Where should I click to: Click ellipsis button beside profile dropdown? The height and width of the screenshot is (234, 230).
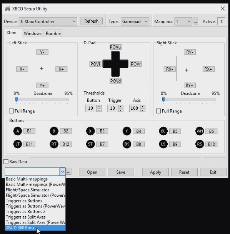pos(68,172)
